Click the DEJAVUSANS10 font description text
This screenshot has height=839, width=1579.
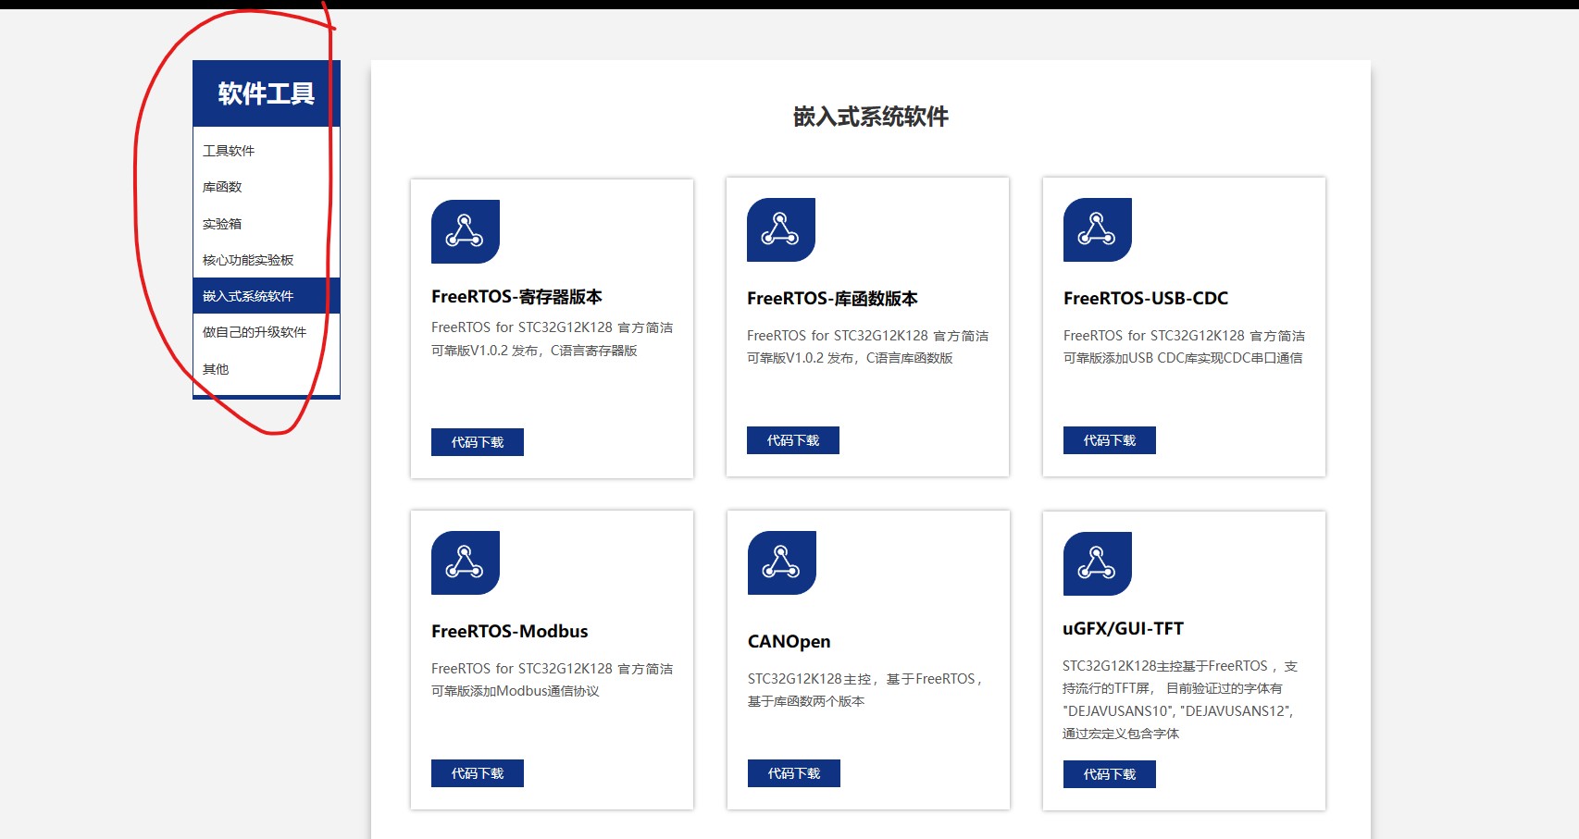(x=1180, y=699)
